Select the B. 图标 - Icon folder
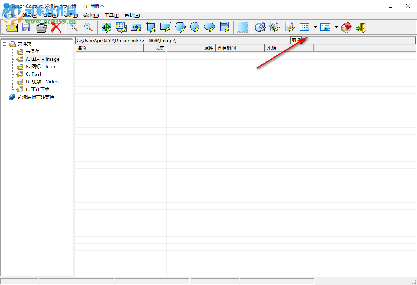Image resolution: width=417 pixels, height=285 pixels. 41,67
